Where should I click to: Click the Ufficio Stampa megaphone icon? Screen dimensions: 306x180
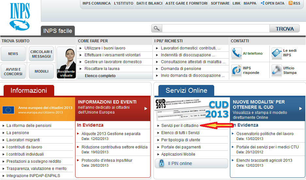[277, 70]
